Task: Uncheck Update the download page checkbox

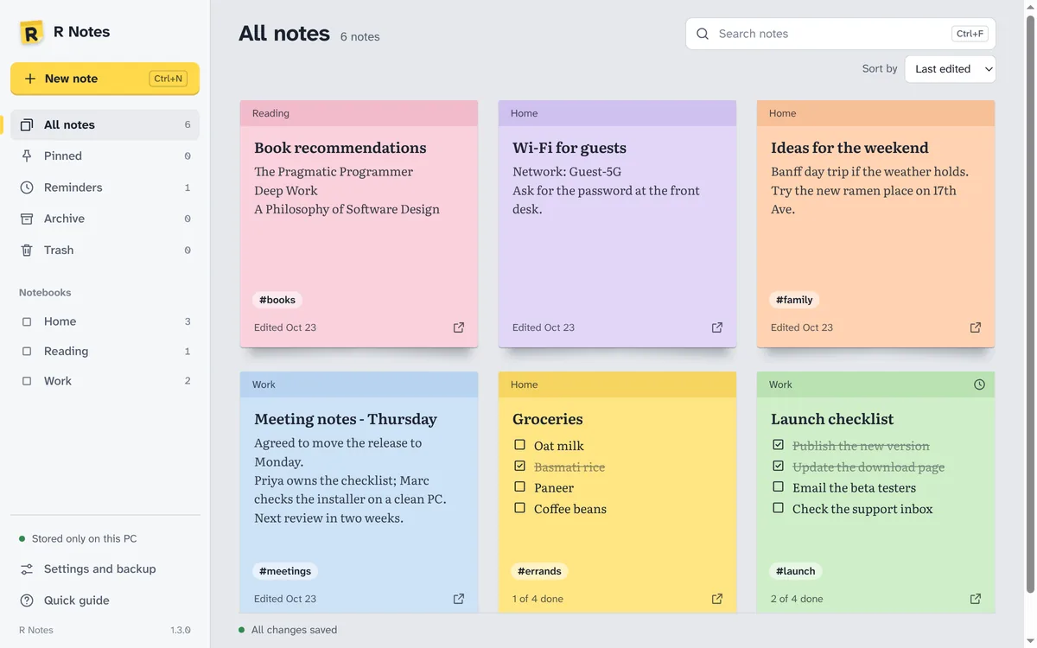Action: click(x=778, y=466)
